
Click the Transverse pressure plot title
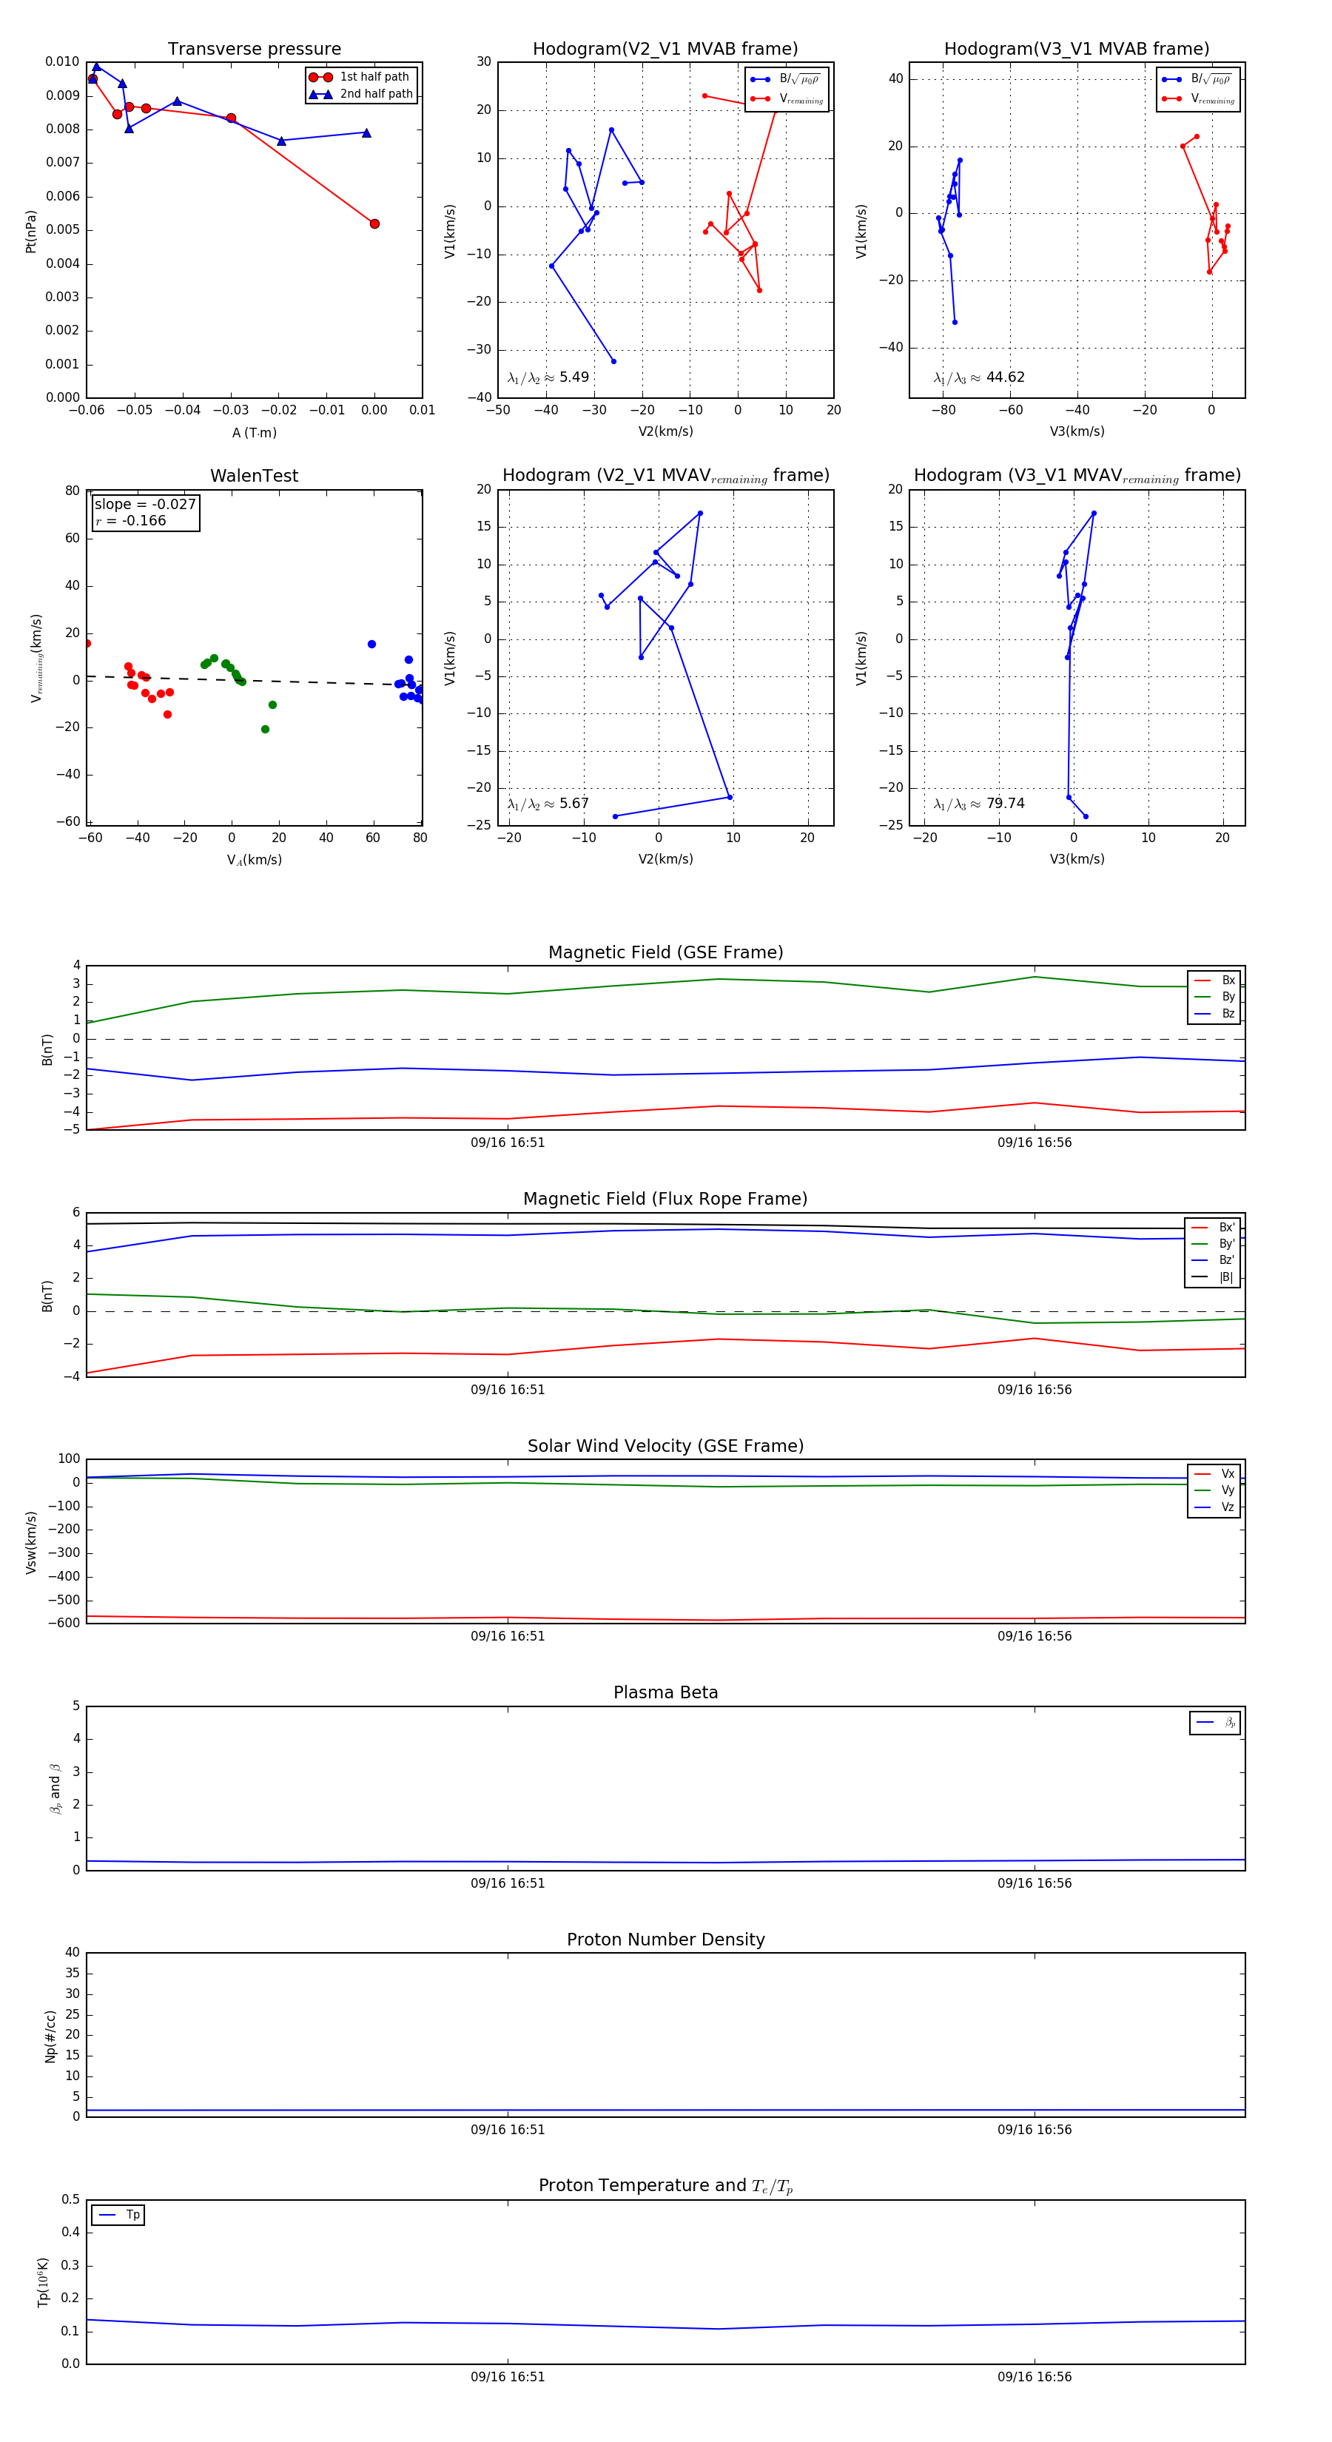coord(254,50)
